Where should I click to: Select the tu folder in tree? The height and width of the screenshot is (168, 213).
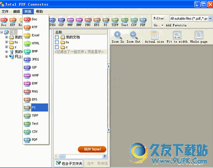click(14, 42)
